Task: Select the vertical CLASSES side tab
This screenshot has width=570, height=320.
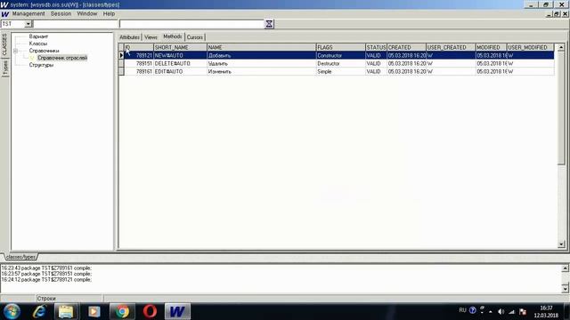Action: [4, 45]
